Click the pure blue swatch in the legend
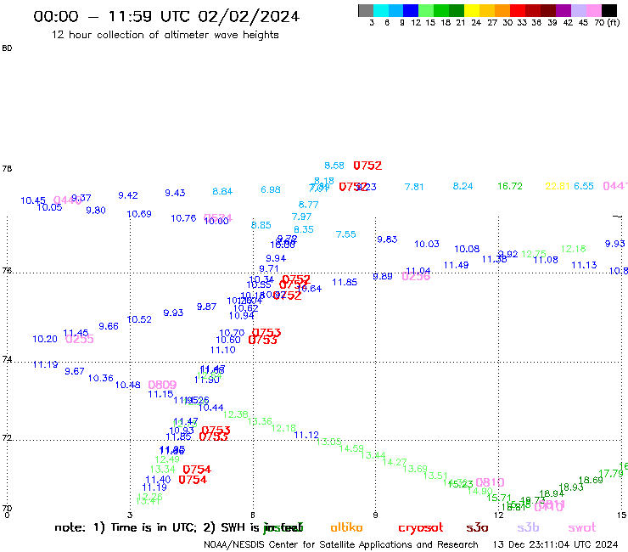 pos(411,10)
